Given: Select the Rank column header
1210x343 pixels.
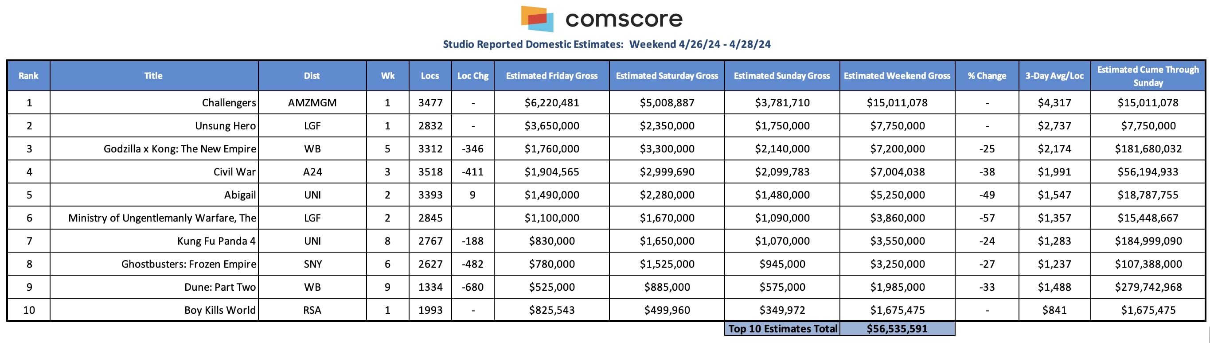Looking at the screenshot, I should click(x=29, y=76).
